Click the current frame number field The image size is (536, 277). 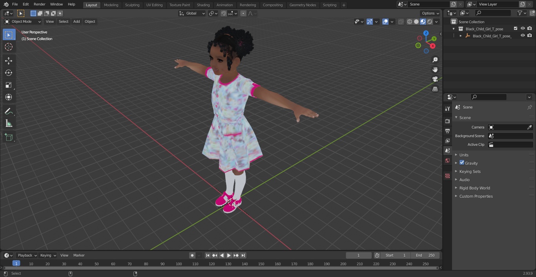pyautogui.click(x=359, y=255)
